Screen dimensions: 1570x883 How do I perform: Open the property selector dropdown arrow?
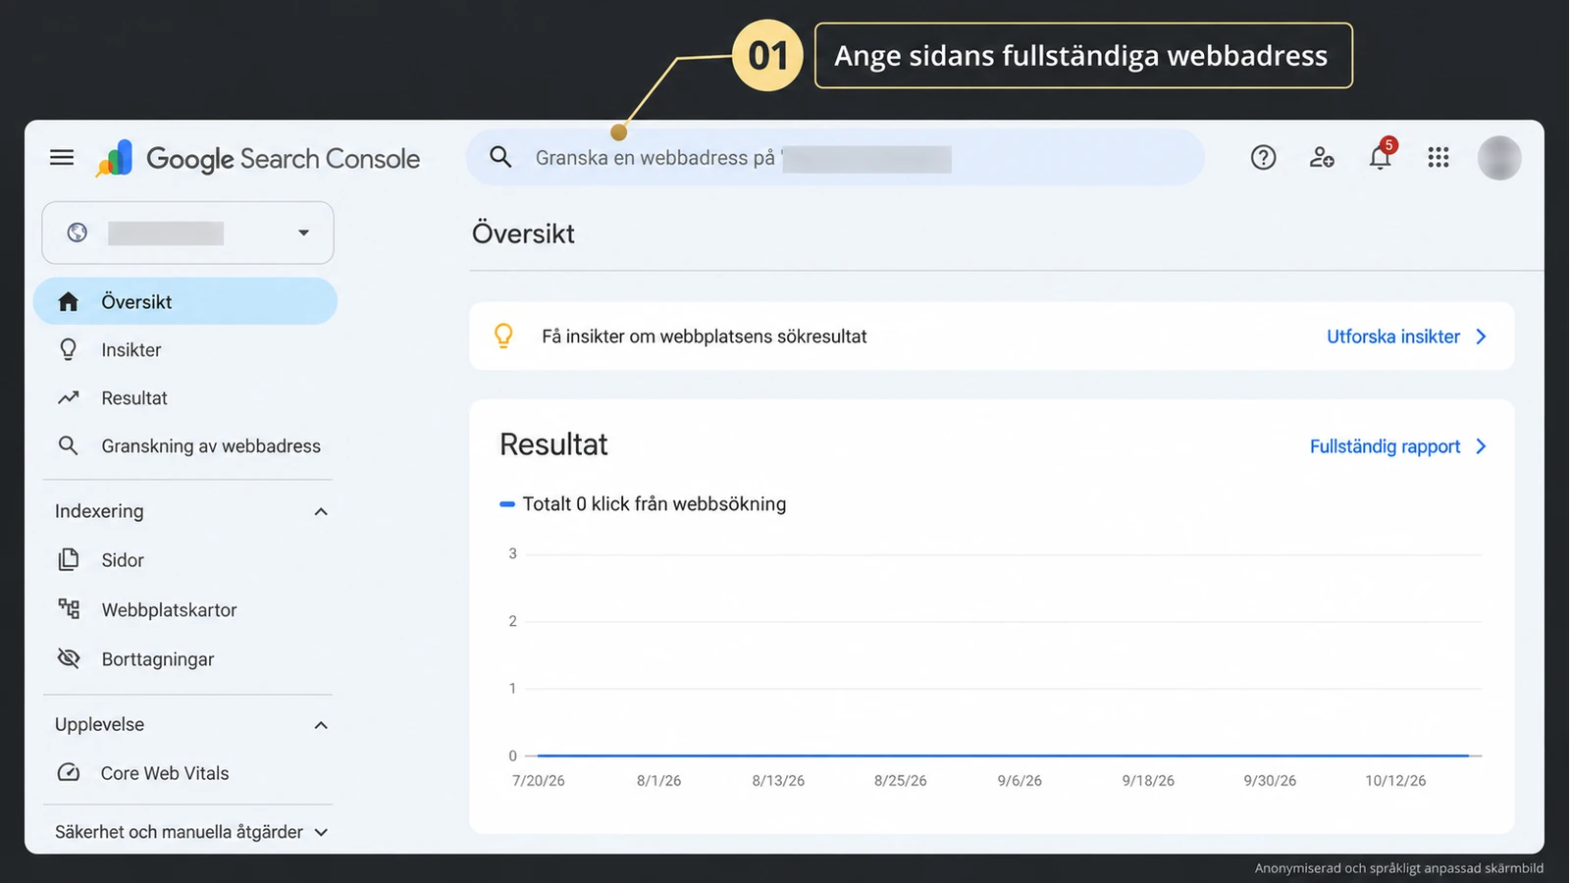point(303,233)
